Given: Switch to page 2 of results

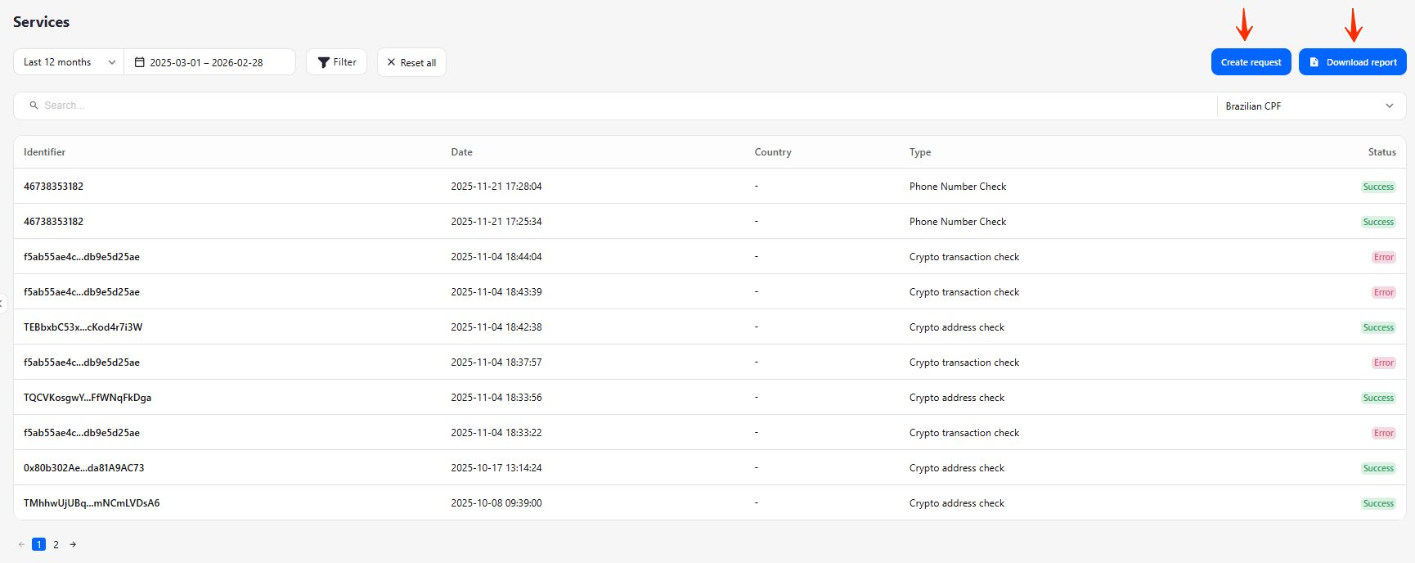Looking at the screenshot, I should [x=56, y=544].
